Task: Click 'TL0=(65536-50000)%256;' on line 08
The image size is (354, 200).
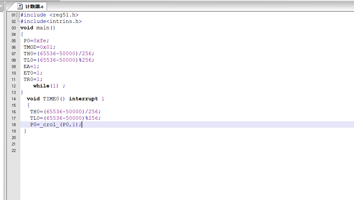Action: pos(59,60)
